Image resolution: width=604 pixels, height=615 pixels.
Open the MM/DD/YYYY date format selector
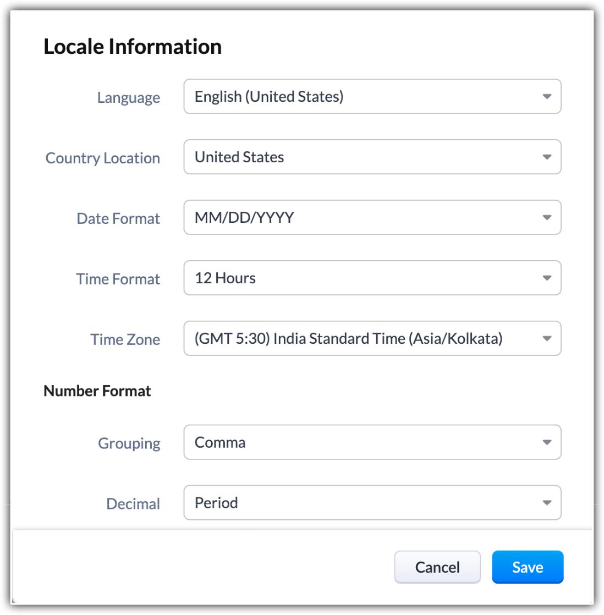(x=372, y=217)
